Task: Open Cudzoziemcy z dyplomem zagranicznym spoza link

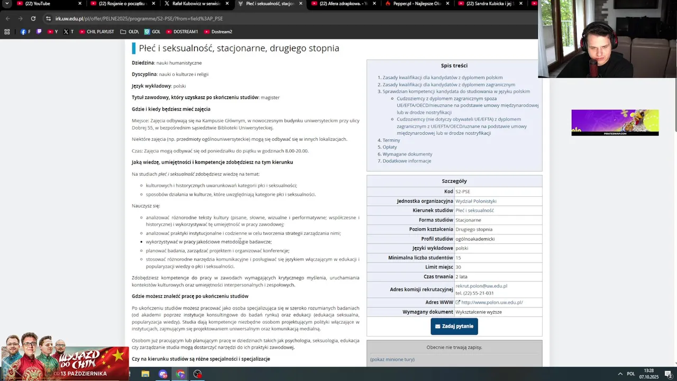Action: coord(468,105)
